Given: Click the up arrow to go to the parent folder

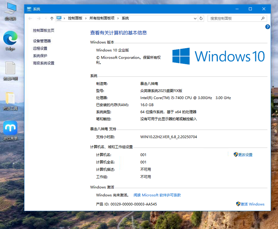Looking at the screenshot, I should pos(52,18).
